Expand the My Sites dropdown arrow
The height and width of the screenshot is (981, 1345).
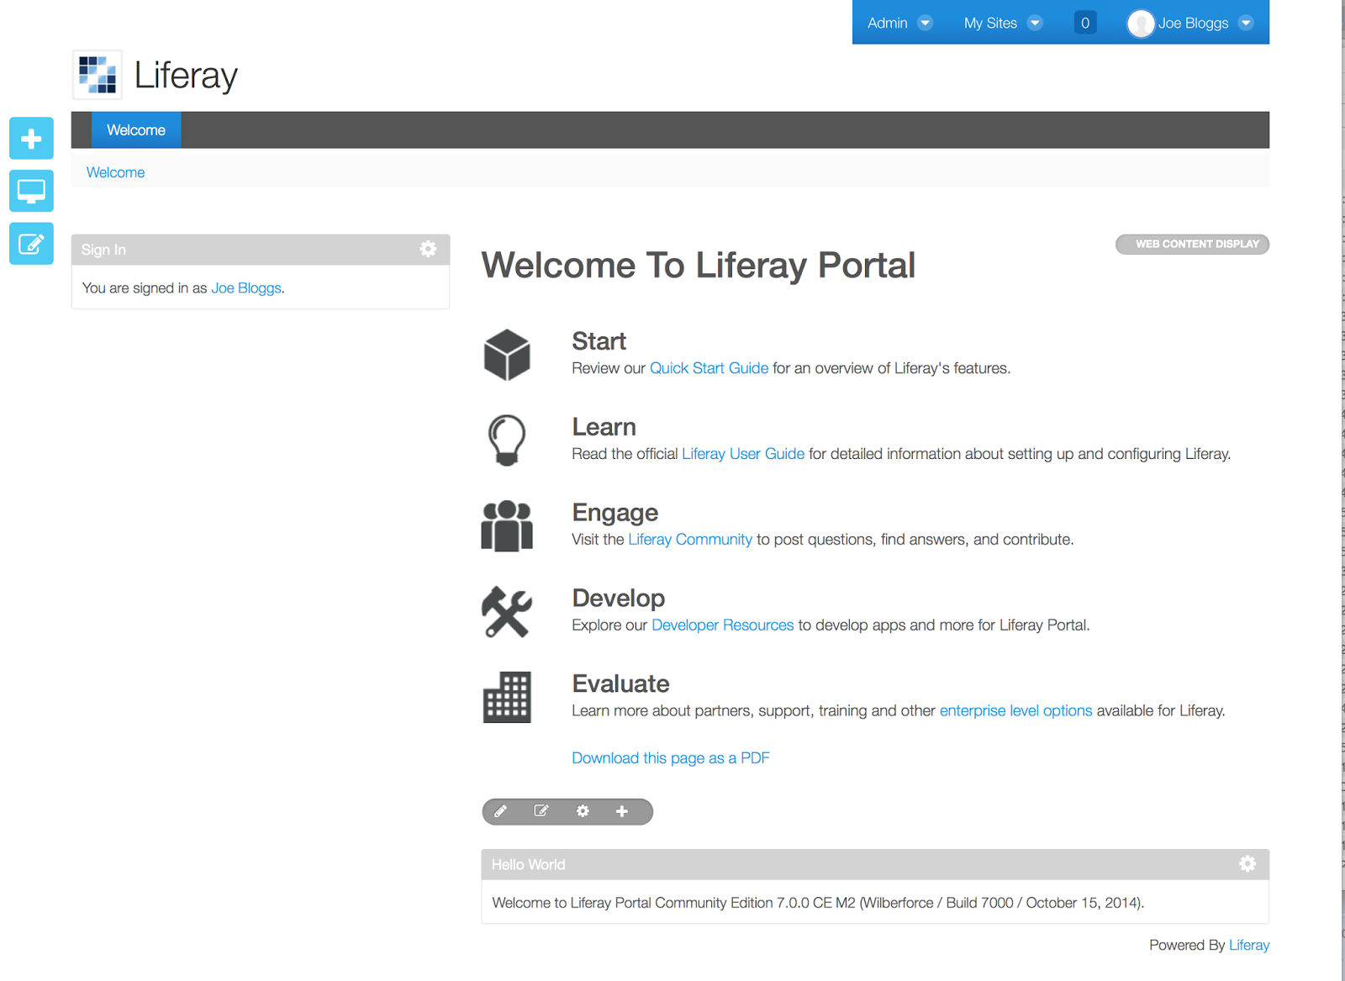pyautogui.click(x=1035, y=23)
